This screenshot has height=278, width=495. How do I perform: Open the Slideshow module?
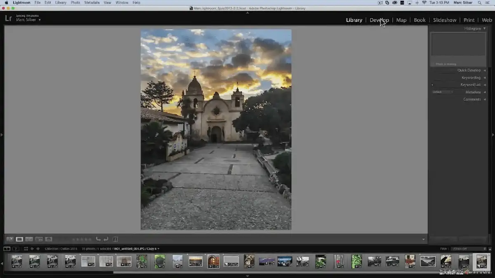click(445, 20)
